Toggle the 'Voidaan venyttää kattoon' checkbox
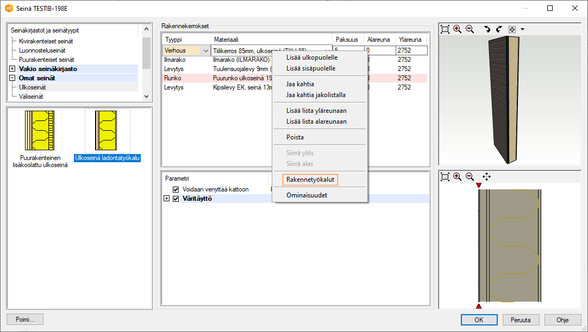Screen dimensions: 588x332 pyautogui.click(x=176, y=189)
